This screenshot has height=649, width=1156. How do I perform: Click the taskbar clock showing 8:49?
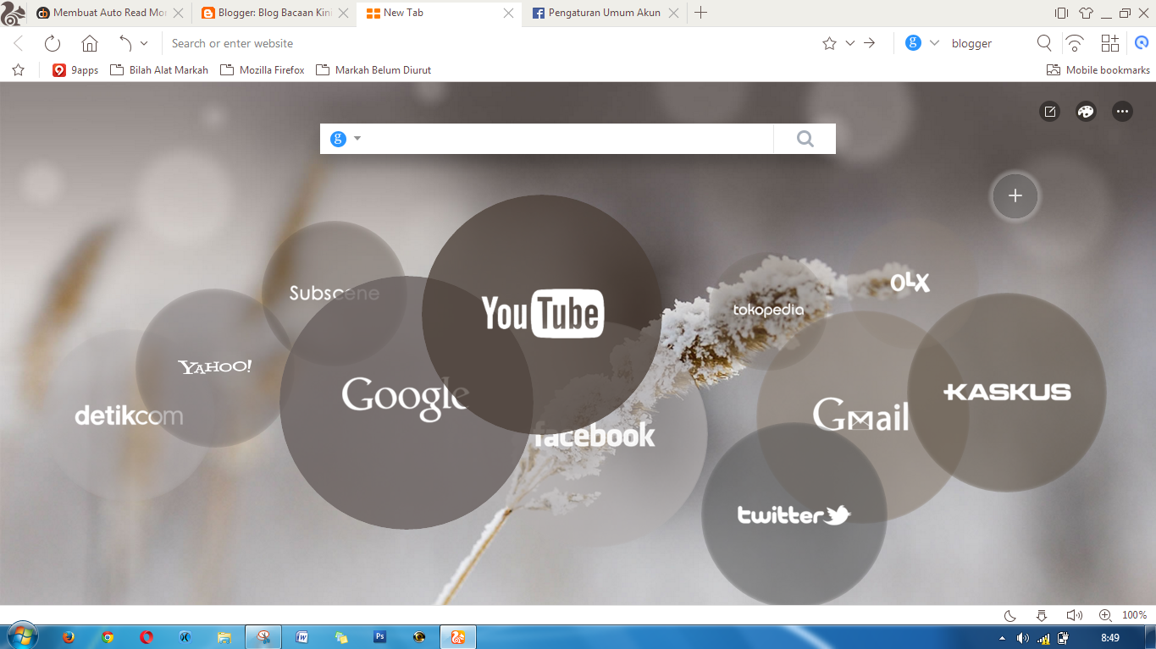point(1110,637)
